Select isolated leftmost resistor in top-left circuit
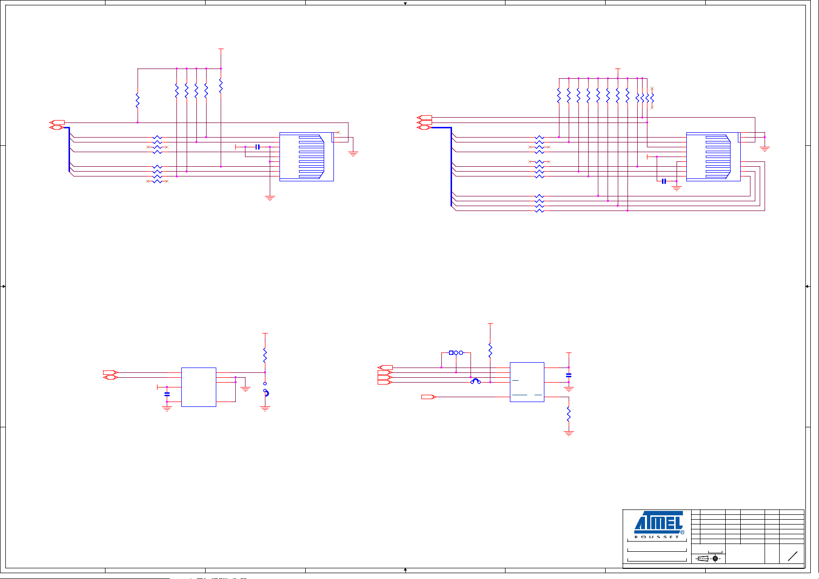This screenshot has height=579, width=819. pyautogui.click(x=138, y=101)
